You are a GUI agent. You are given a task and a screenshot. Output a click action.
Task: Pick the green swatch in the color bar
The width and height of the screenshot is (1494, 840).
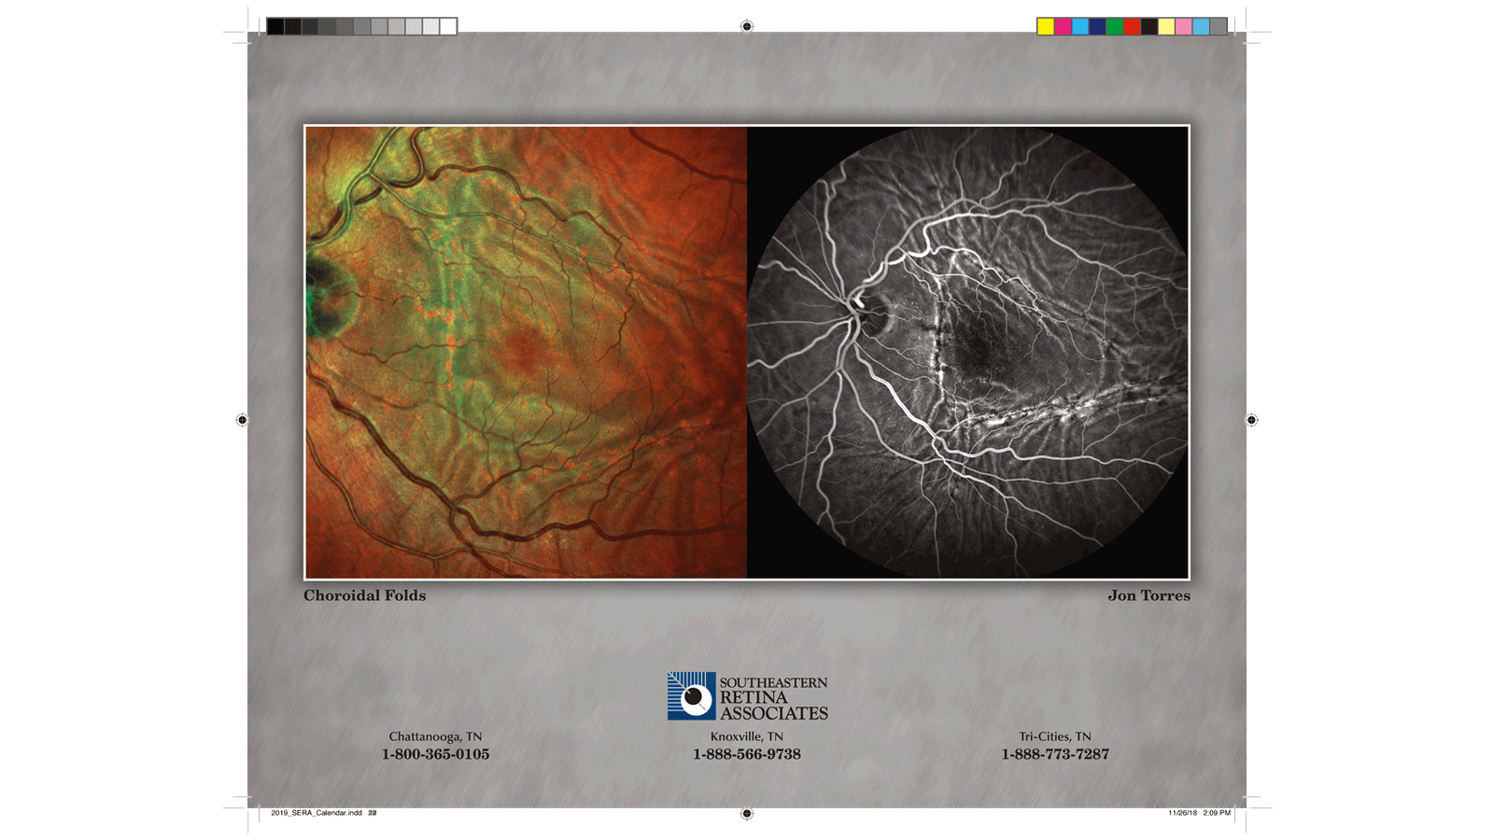point(1115,26)
